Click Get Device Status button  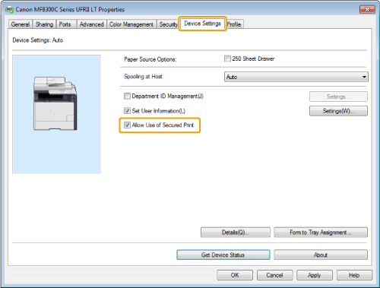(223, 255)
